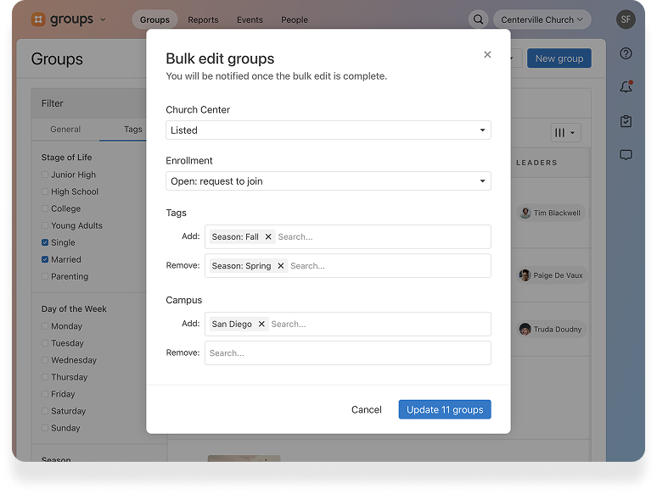Click the LEADERS column header
The image size is (657, 494).
536,163
